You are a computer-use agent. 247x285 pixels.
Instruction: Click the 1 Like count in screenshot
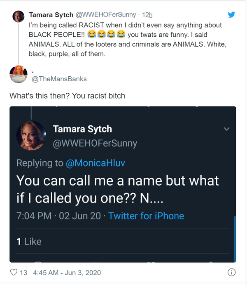pos(29,242)
